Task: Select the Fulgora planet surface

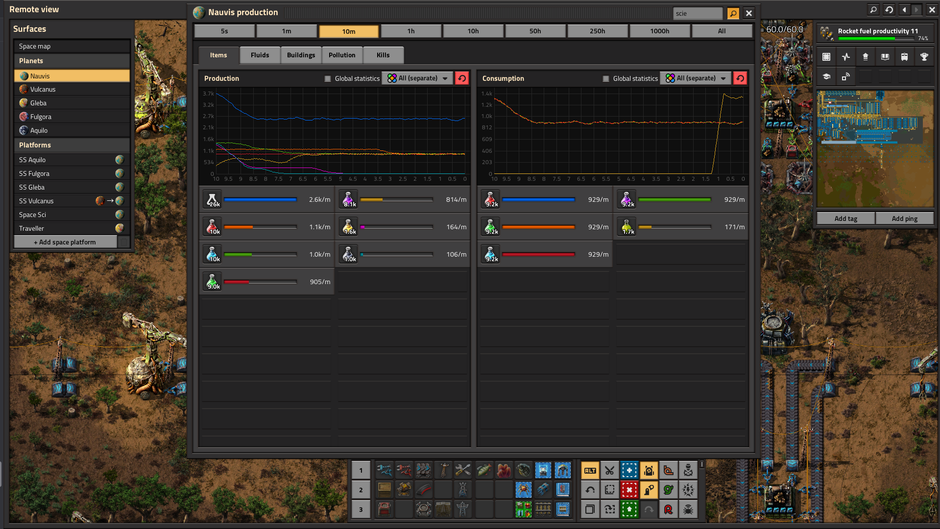Action: coord(72,117)
